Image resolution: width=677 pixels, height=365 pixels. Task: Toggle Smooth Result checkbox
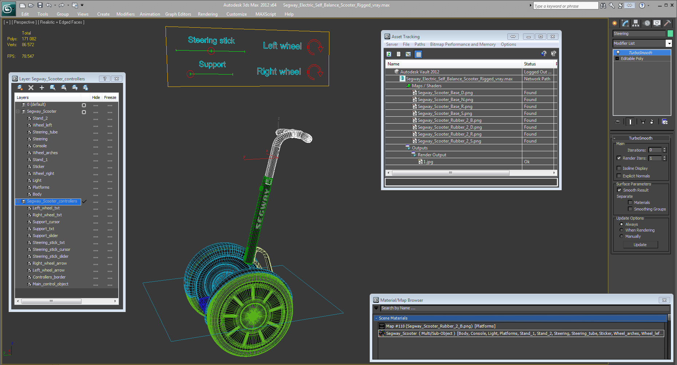619,190
